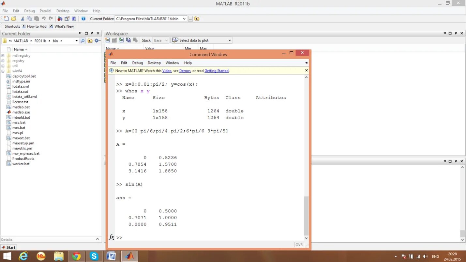Open Skype from taskbar
This screenshot has height=262, width=466.
click(x=94, y=256)
